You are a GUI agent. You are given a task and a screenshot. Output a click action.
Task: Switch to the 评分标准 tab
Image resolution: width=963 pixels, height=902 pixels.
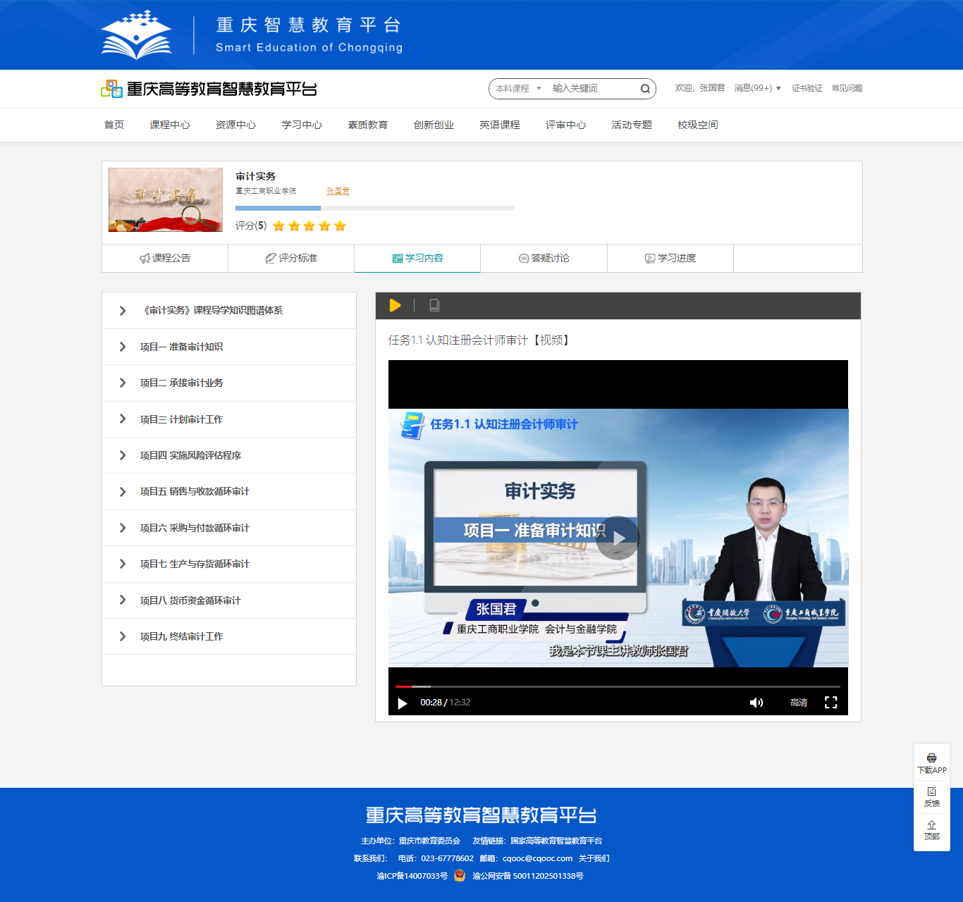click(291, 258)
